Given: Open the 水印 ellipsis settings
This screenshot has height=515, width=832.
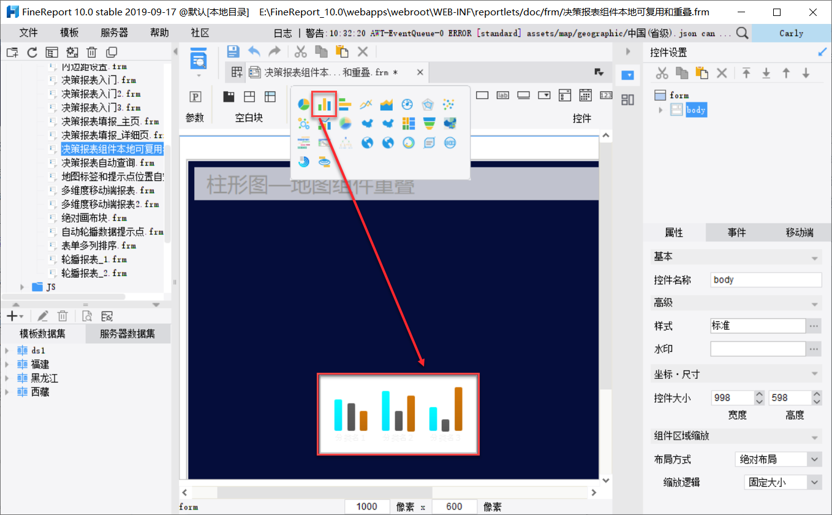Looking at the screenshot, I should coord(814,349).
